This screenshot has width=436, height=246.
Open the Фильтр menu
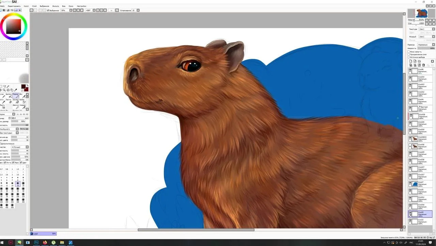click(x=56, y=6)
